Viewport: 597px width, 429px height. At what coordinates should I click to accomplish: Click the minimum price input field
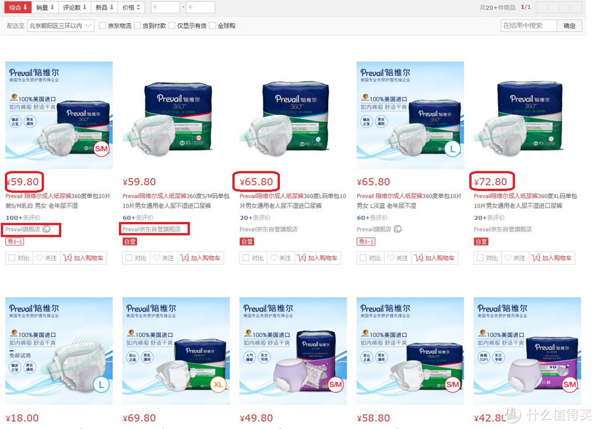point(165,7)
